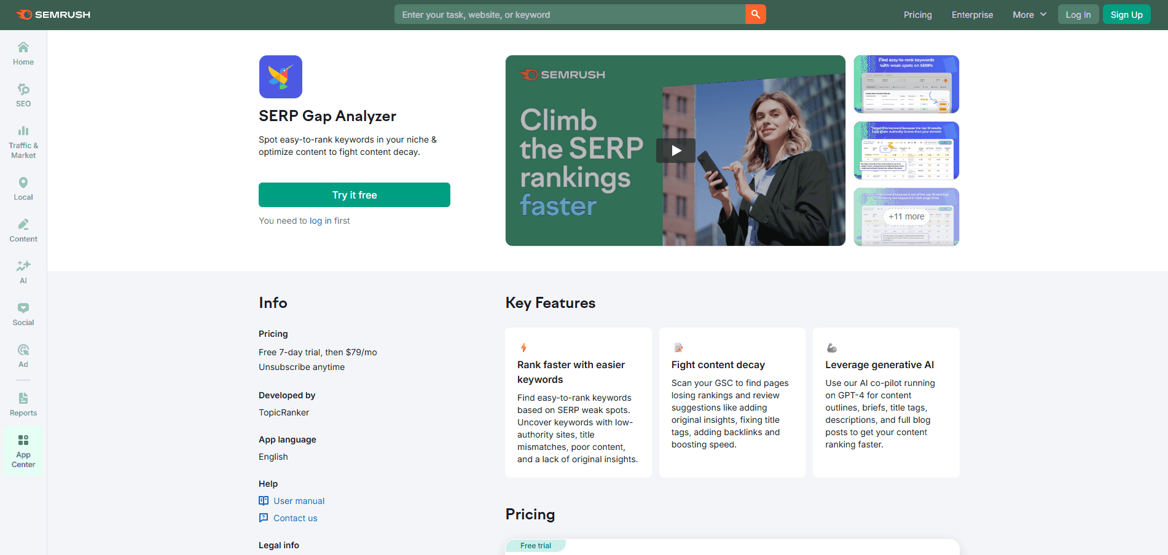Focus the task, website, or keyword search field
This screenshot has height=555, width=1168.
[x=570, y=14]
